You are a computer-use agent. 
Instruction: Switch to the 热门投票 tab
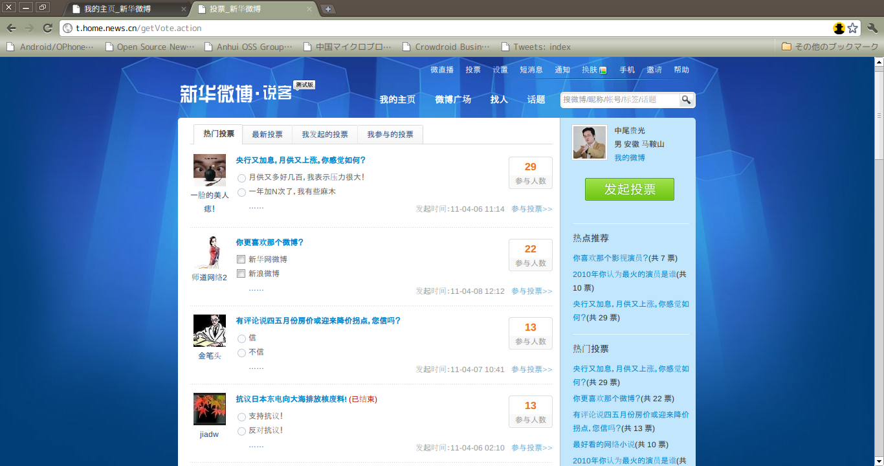click(x=219, y=134)
